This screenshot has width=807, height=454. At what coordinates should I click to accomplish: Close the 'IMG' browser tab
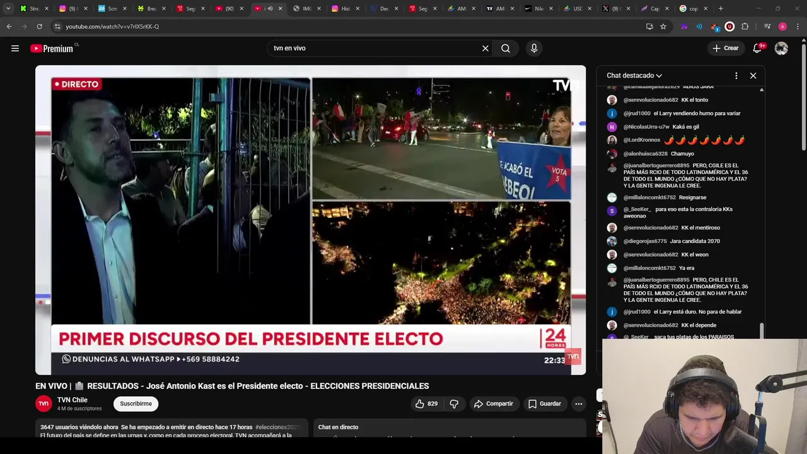pos(319,9)
